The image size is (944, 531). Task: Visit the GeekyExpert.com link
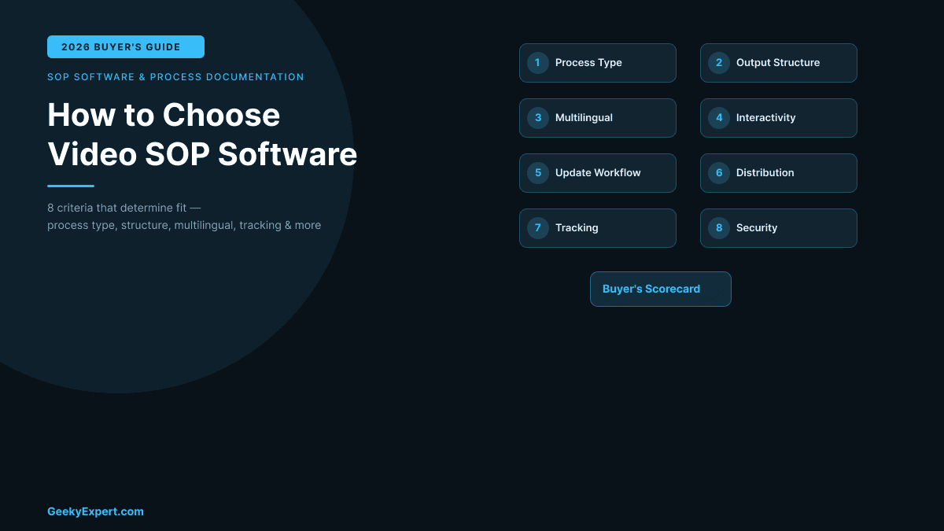(95, 511)
